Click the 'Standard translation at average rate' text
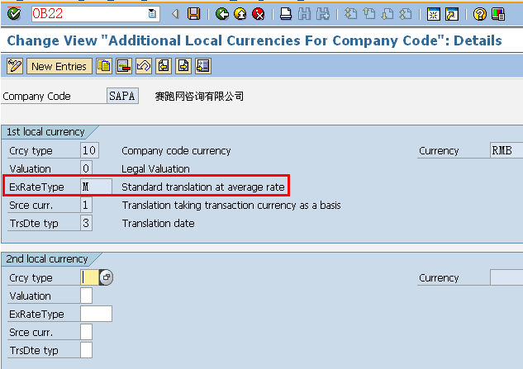Viewport: 523px width, 369px height. (202, 187)
